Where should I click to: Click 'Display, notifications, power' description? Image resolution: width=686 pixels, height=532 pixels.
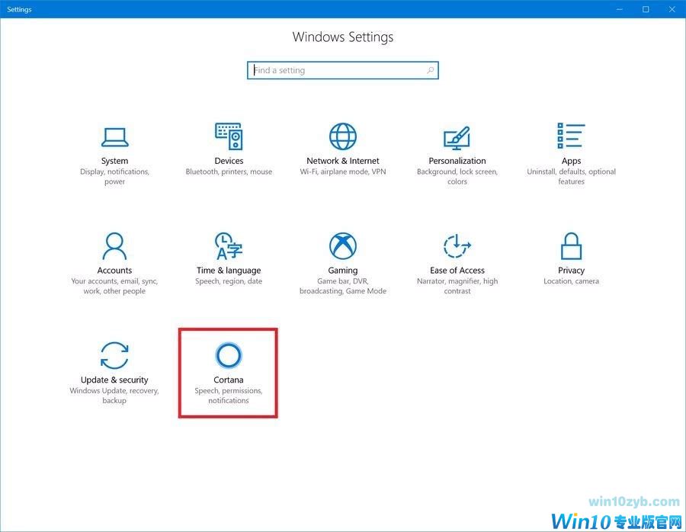(x=114, y=176)
